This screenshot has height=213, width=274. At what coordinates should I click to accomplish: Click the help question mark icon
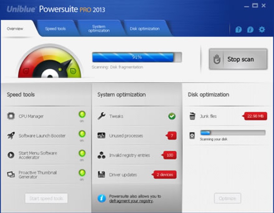click(x=238, y=30)
